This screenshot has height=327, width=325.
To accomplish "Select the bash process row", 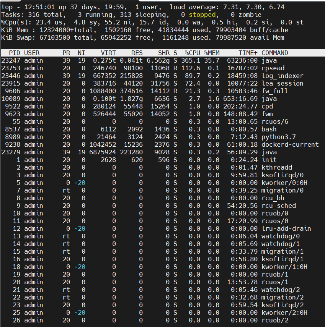I will click(153, 129).
